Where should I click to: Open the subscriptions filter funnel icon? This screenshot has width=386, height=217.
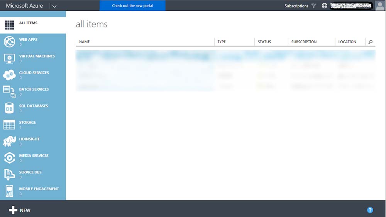[314, 6]
